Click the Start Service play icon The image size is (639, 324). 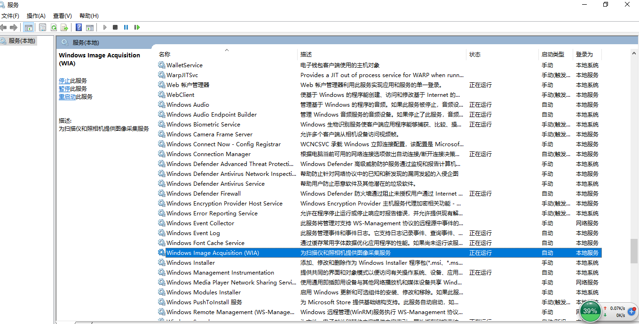[x=105, y=27]
